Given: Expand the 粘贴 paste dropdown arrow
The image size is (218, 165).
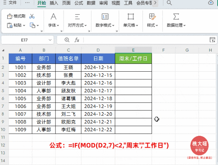Looking at the screenshot, I should pyautogui.click(x=24, y=25).
